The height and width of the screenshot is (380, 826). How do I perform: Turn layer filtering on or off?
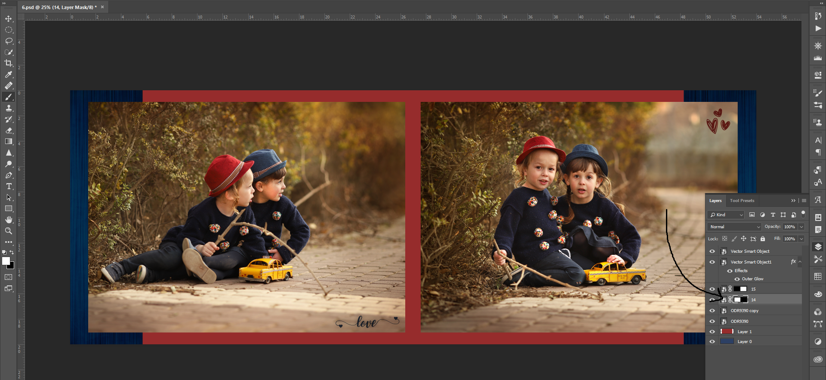click(x=803, y=214)
